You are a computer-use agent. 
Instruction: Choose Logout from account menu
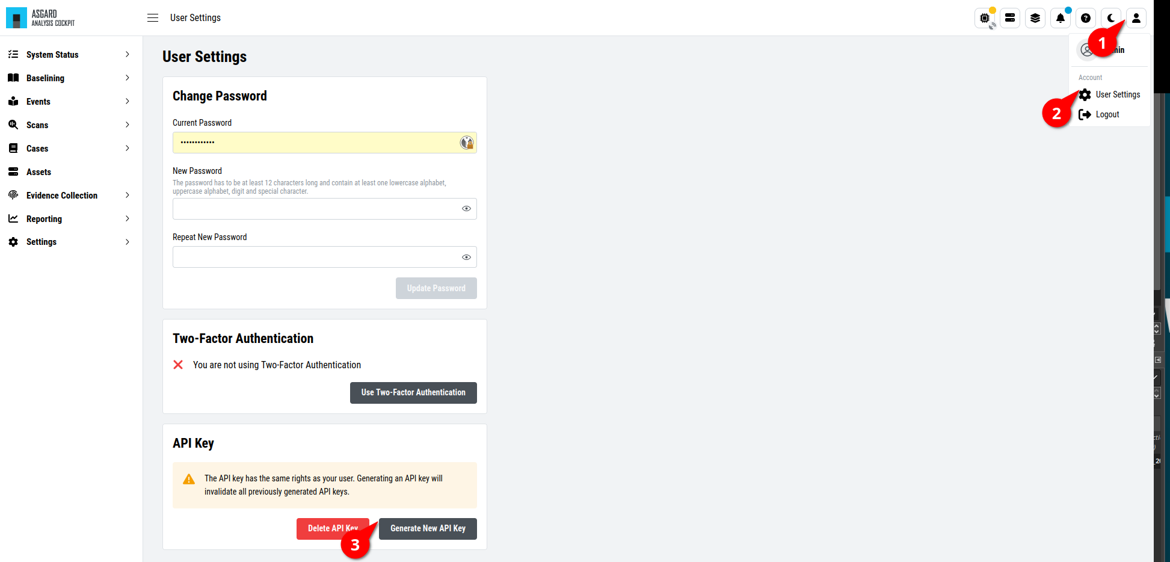[1100, 114]
